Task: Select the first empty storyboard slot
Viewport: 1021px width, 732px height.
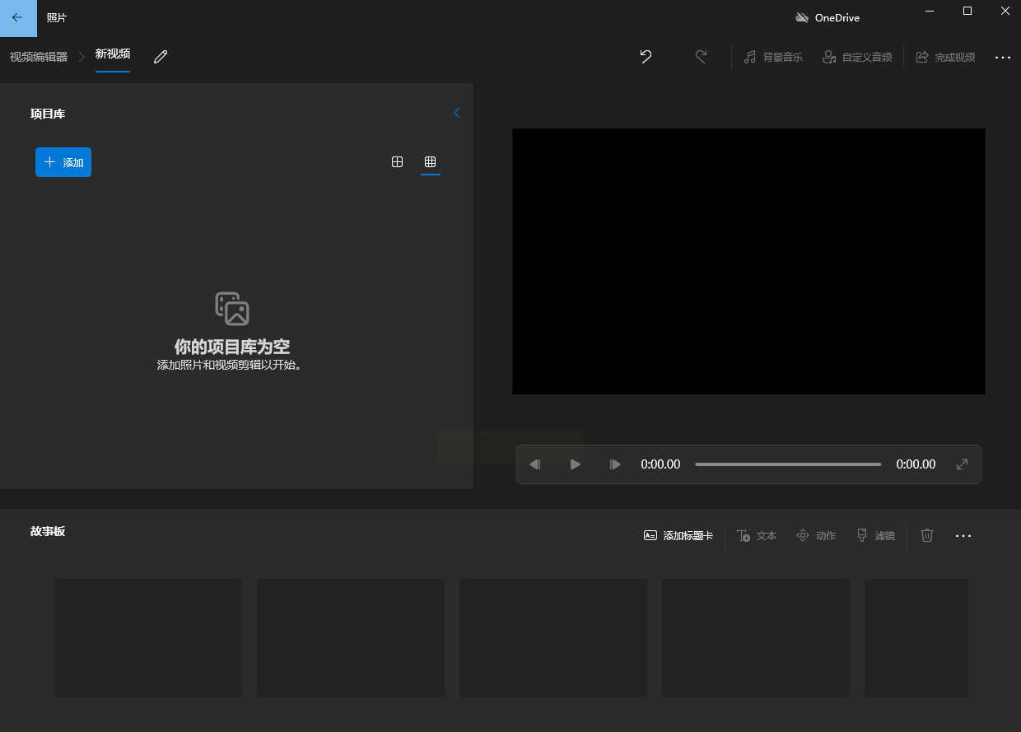Action: pyautogui.click(x=148, y=637)
